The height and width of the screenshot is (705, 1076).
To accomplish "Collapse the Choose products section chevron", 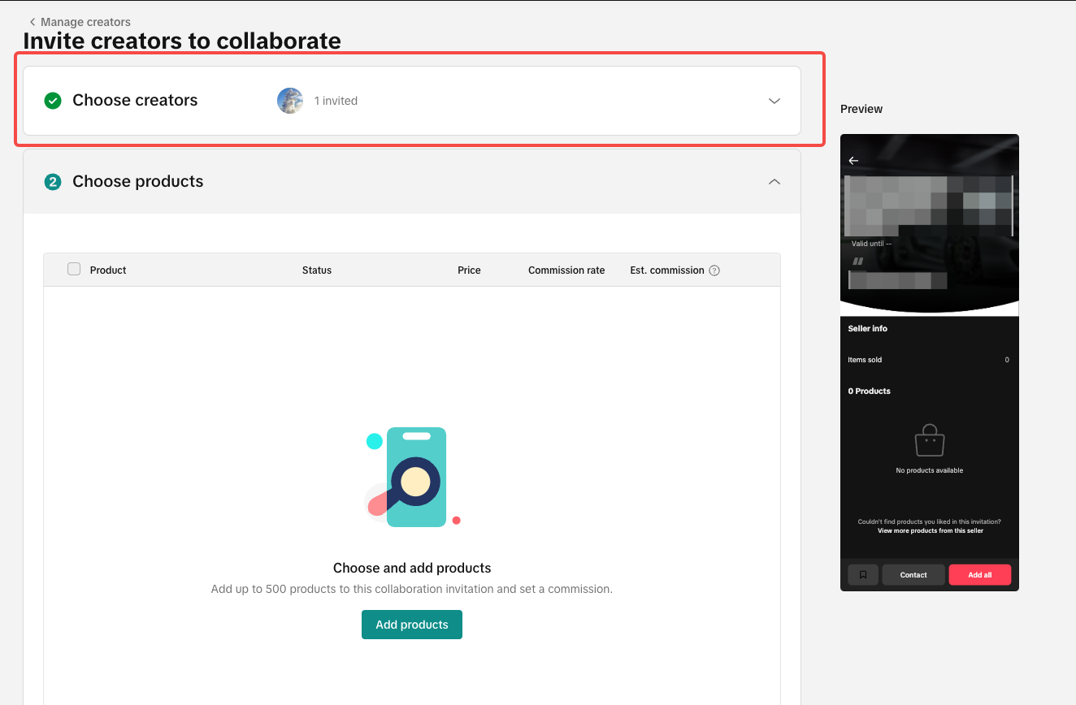I will (x=774, y=182).
